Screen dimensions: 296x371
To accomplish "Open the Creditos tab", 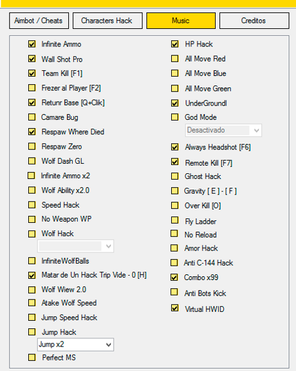I will [x=254, y=21].
